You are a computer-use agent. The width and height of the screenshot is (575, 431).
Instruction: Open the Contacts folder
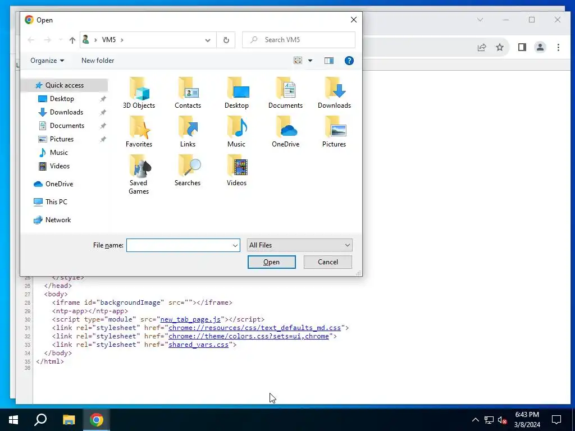(x=188, y=93)
